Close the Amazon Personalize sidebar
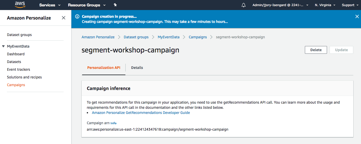 (x=64, y=18)
